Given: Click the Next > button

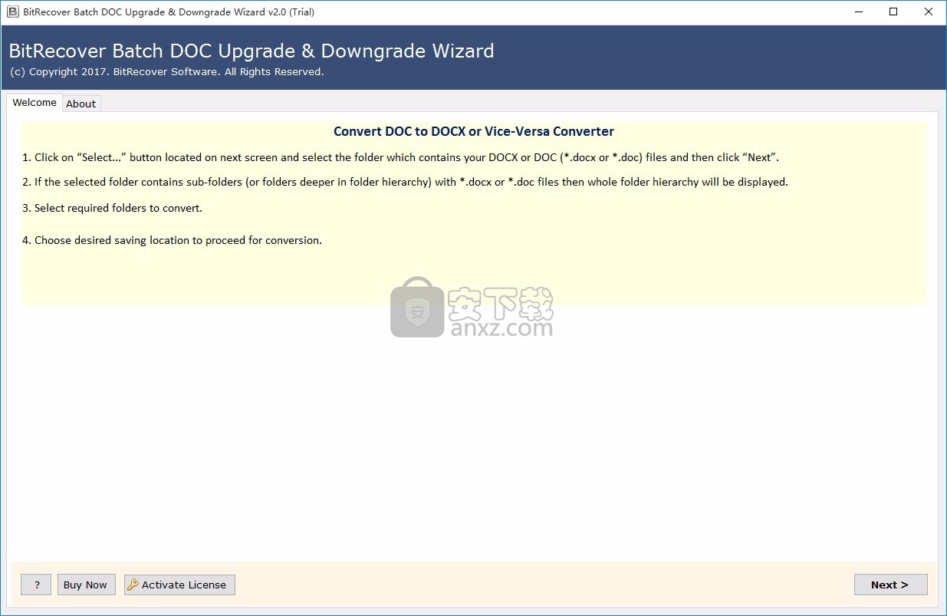Looking at the screenshot, I should coord(890,585).
